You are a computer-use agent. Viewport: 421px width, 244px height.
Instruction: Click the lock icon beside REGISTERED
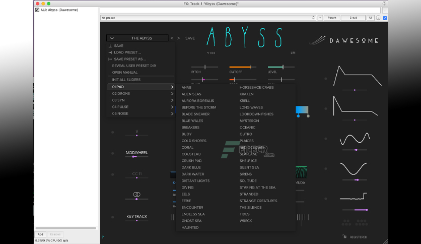[344, 236]
